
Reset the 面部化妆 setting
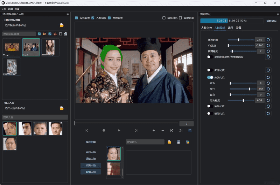pos(268,70)
